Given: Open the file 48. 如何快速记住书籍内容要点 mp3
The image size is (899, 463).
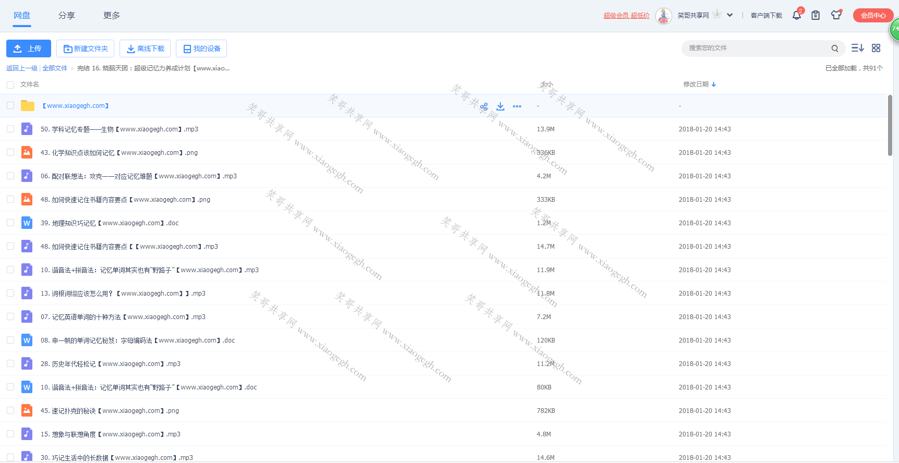Looking at the screenshot, I should pyautogui.click(x=129, y=246).
